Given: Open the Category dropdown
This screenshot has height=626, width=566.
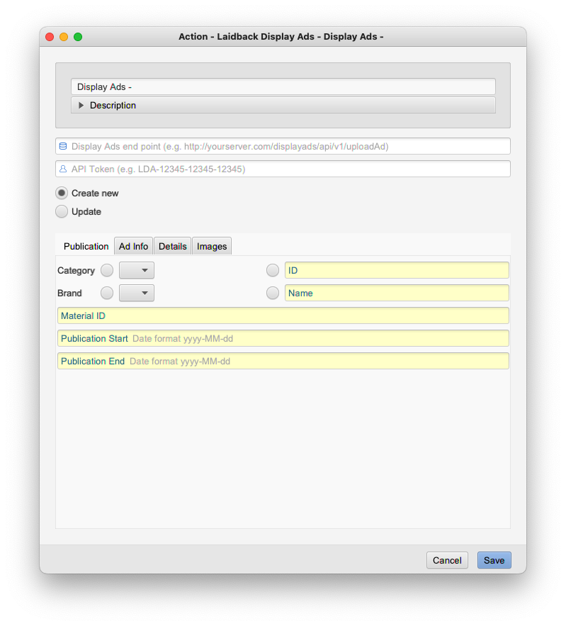Looking at the screenshot, I should click(137, 270).
